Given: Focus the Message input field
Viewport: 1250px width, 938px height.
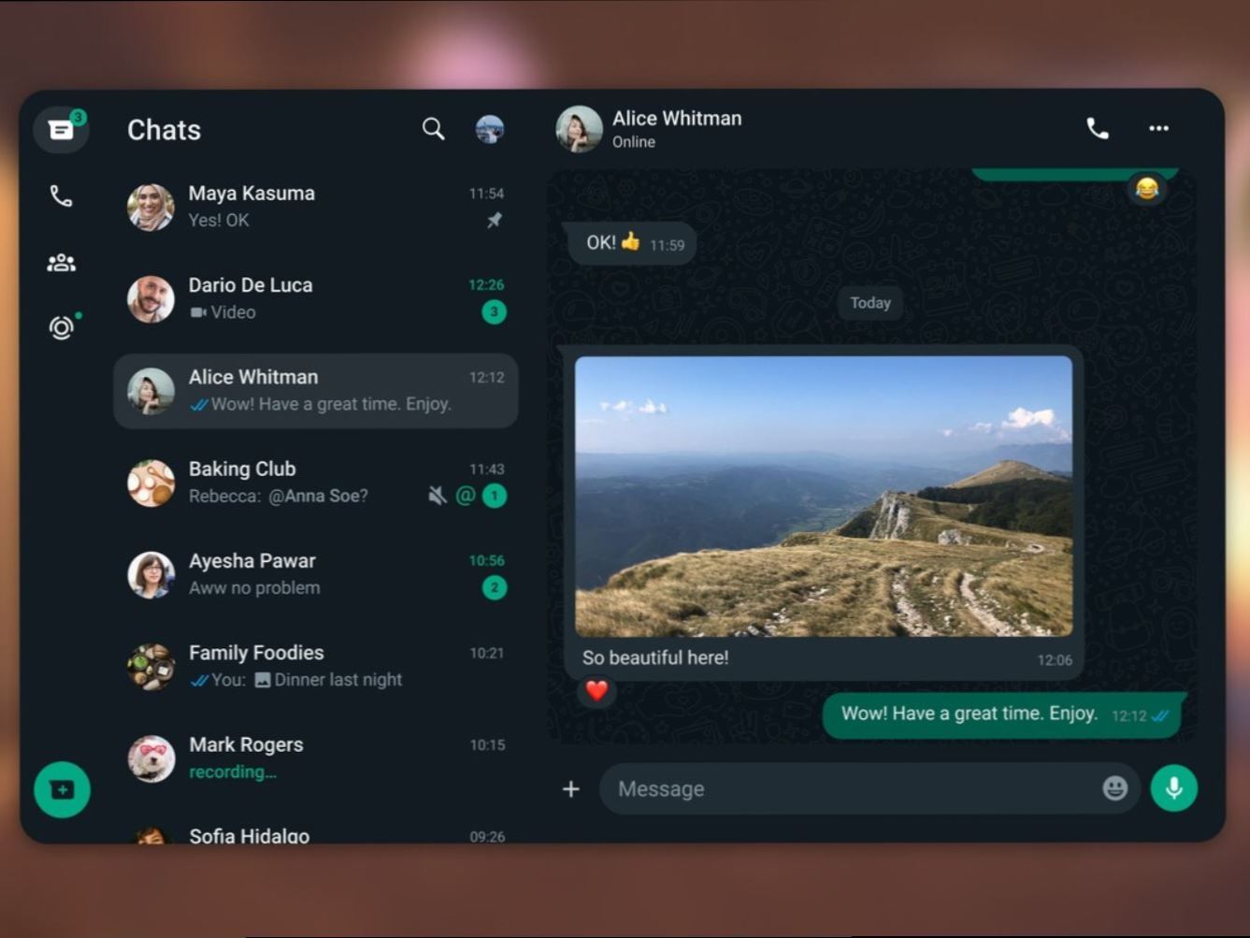Looking at the screenshot, I should tap(869, 788).
